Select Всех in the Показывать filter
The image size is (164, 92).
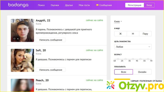(x=124, y=72)
